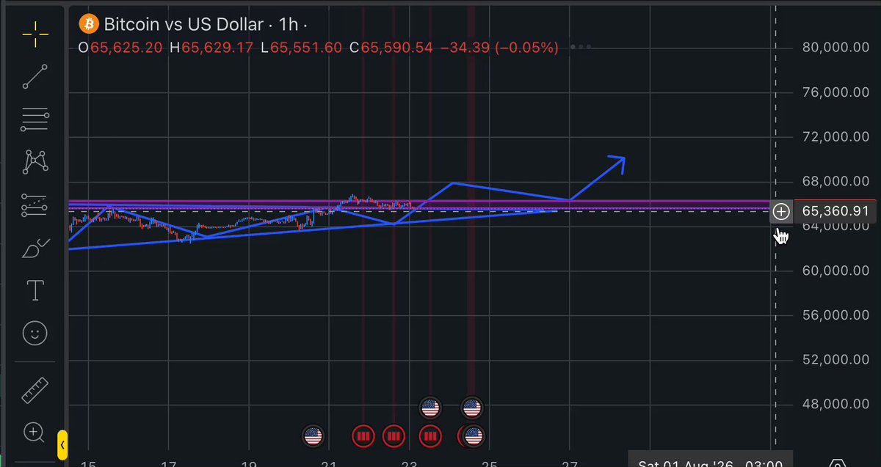Change the 1h chart interval
881x467 pixels.
[289, 24]
